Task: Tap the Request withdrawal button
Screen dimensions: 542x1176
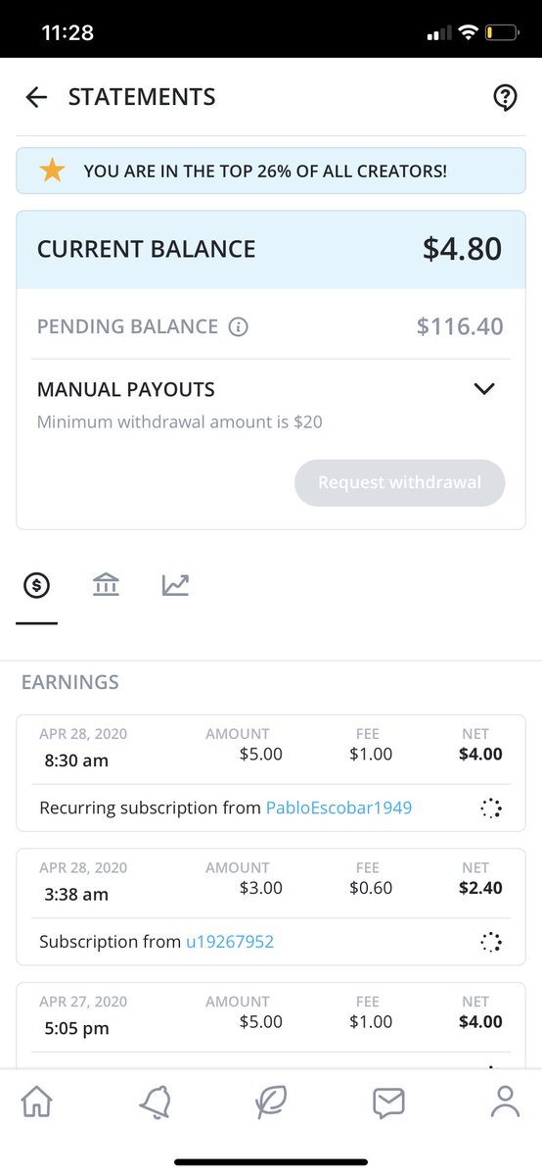Action: click(400, 482)
